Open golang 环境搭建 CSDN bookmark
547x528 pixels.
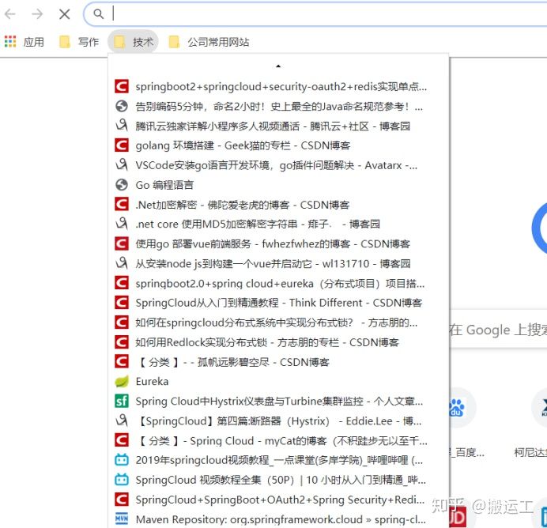278,145
